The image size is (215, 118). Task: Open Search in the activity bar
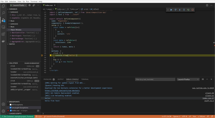(3, 13)
